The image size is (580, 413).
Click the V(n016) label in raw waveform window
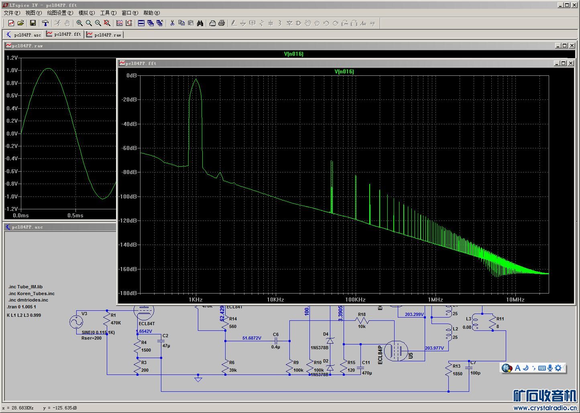294,54
